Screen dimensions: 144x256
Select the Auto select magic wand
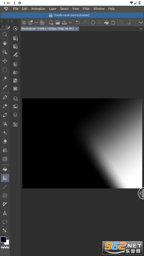5,79
